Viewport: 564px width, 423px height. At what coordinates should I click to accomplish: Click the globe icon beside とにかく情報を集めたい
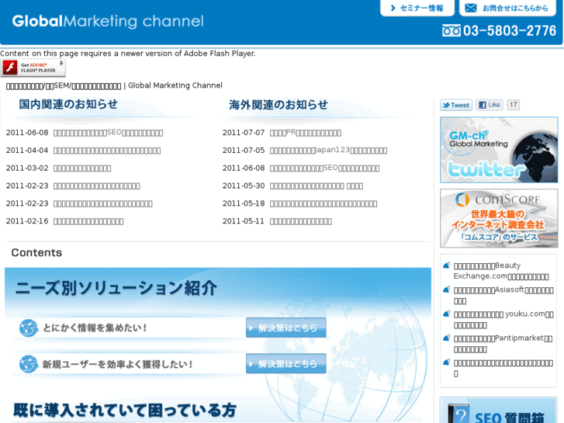[29, 328]
